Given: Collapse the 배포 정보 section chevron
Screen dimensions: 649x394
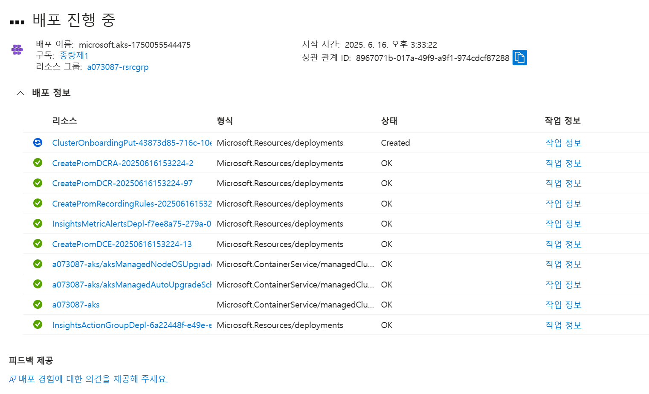Looking at the screenshot, I should (20, 93).
